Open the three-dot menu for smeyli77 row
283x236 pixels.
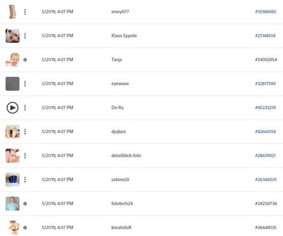(25, 12)
